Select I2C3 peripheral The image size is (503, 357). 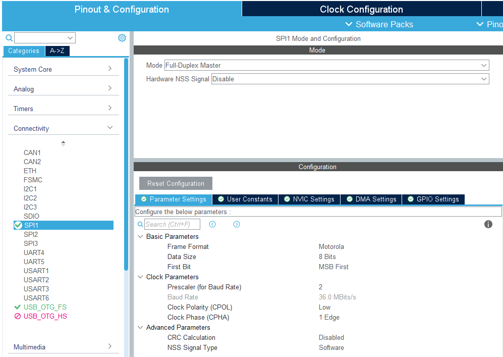30,207
